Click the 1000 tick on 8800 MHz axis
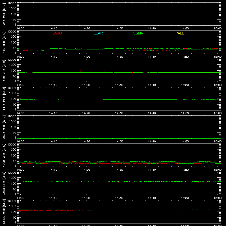This screenshot has width=226, height=226. [x=13, y=178]
